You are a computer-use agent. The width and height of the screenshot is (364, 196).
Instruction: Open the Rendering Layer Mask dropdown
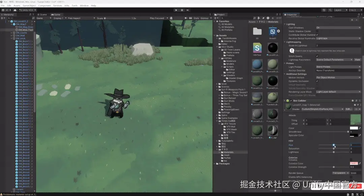click(x=338, y=92)
